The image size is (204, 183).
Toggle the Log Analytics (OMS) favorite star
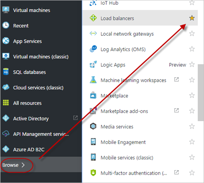[192, 49]
